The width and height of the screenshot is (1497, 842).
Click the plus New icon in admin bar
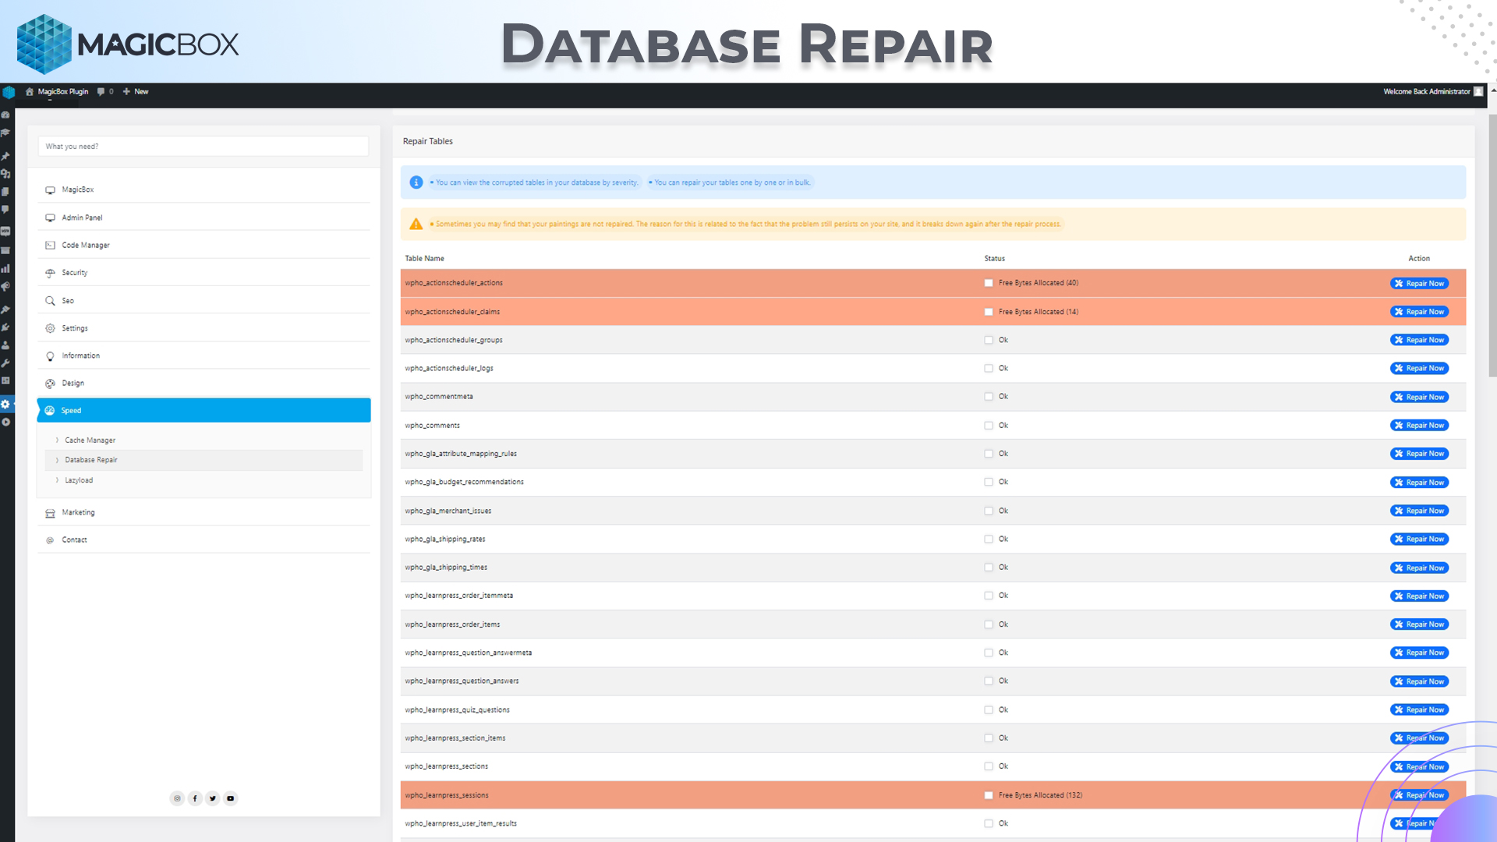(126, 92)
